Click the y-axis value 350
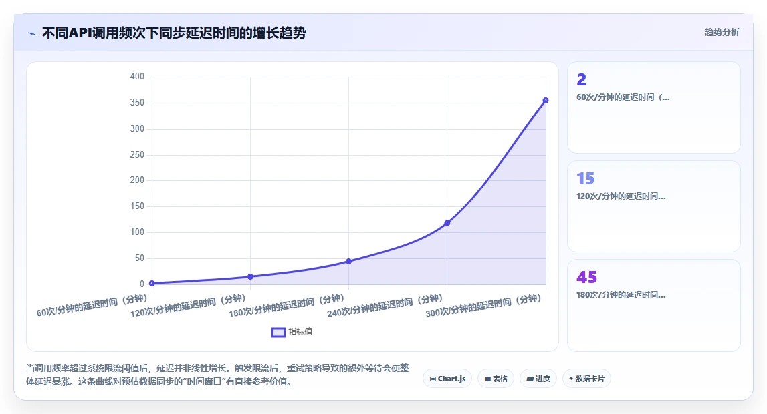Viewport: 767px width, 414px height. click(137, 103)
